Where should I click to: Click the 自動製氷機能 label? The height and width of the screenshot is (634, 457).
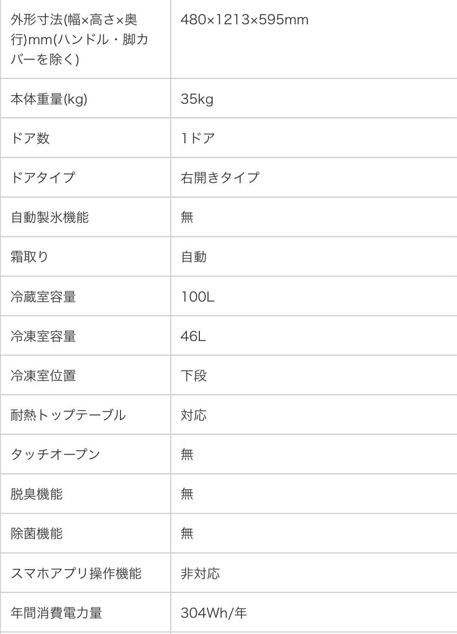(50, 217)
